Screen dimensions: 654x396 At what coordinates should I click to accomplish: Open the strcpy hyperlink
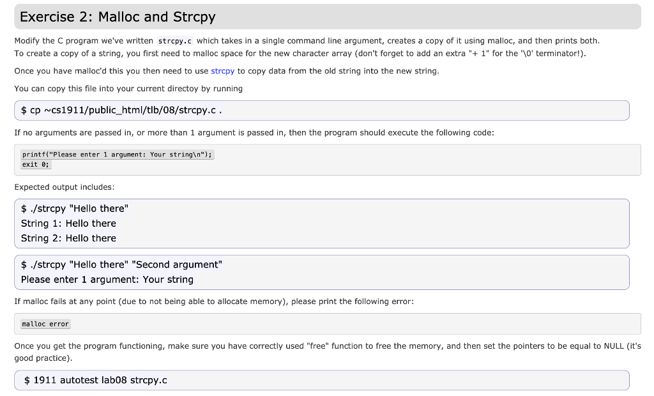pos(222,71)
